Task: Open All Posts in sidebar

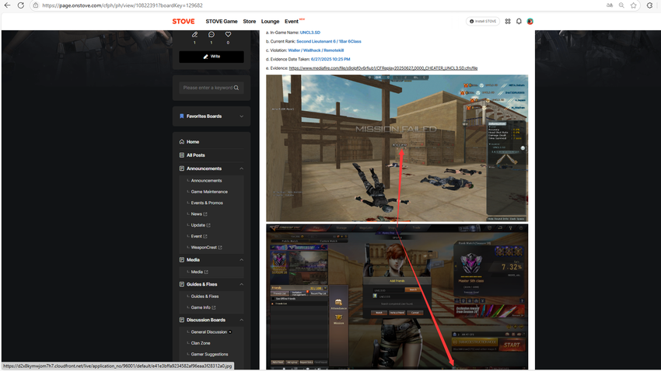Action: [196, 155]
